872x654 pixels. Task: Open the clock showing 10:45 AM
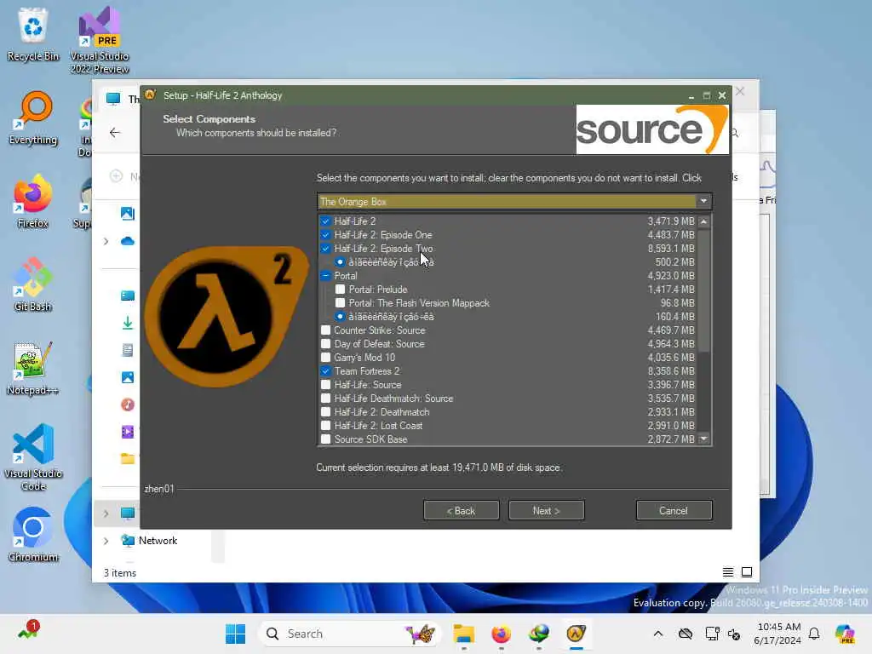778,634
